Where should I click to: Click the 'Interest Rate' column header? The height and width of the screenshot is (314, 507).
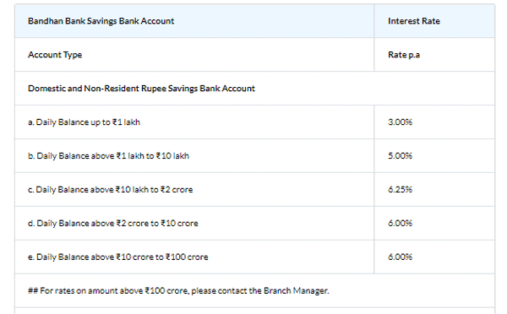pyautogui.click(x=434, y=21)
